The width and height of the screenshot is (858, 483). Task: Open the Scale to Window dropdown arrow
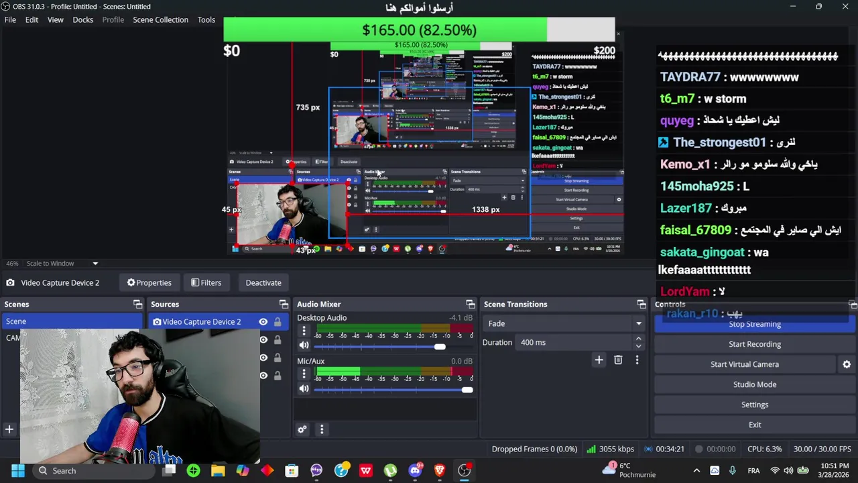click(95, 264)
